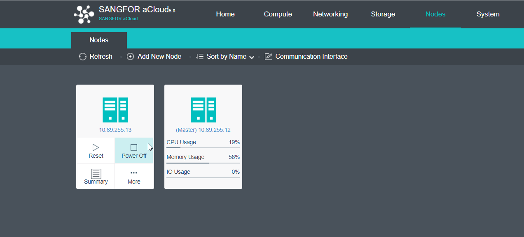
Task: Open the (Master) 10.69.255.12 node link
Action: point(203,130)
